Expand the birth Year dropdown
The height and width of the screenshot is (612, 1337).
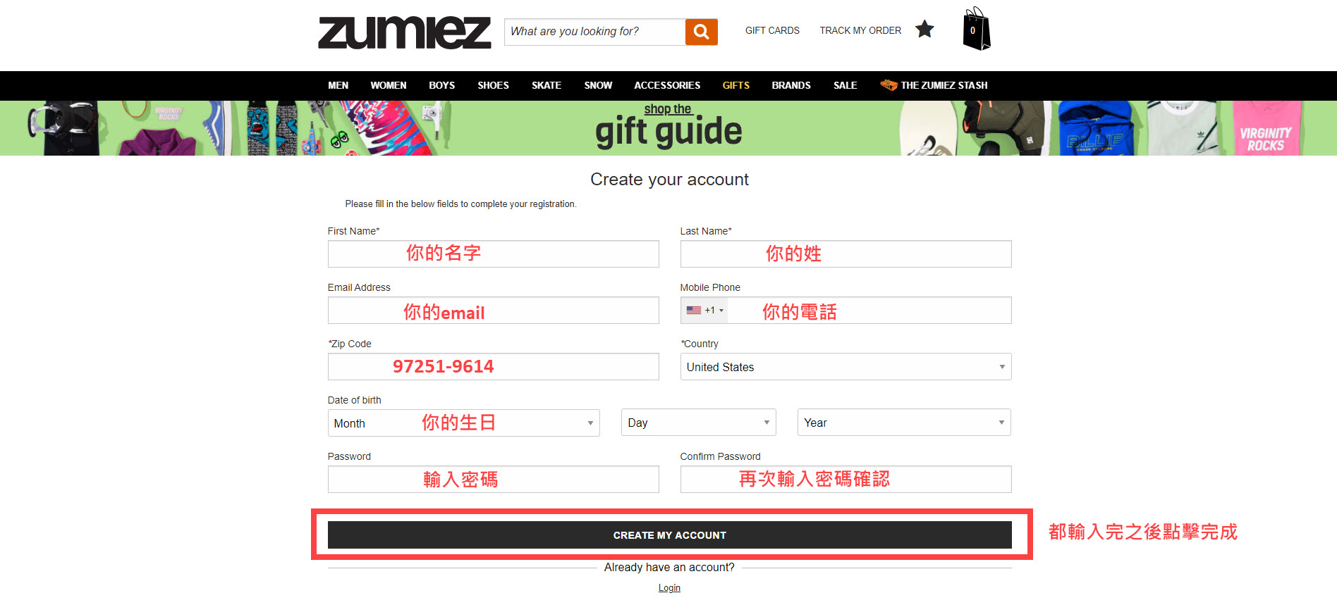[903, 423]
